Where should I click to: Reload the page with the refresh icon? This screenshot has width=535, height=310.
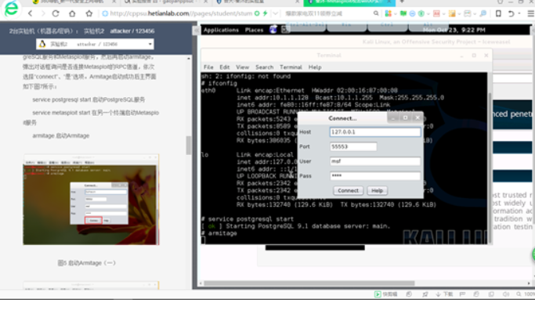point(56,13)
